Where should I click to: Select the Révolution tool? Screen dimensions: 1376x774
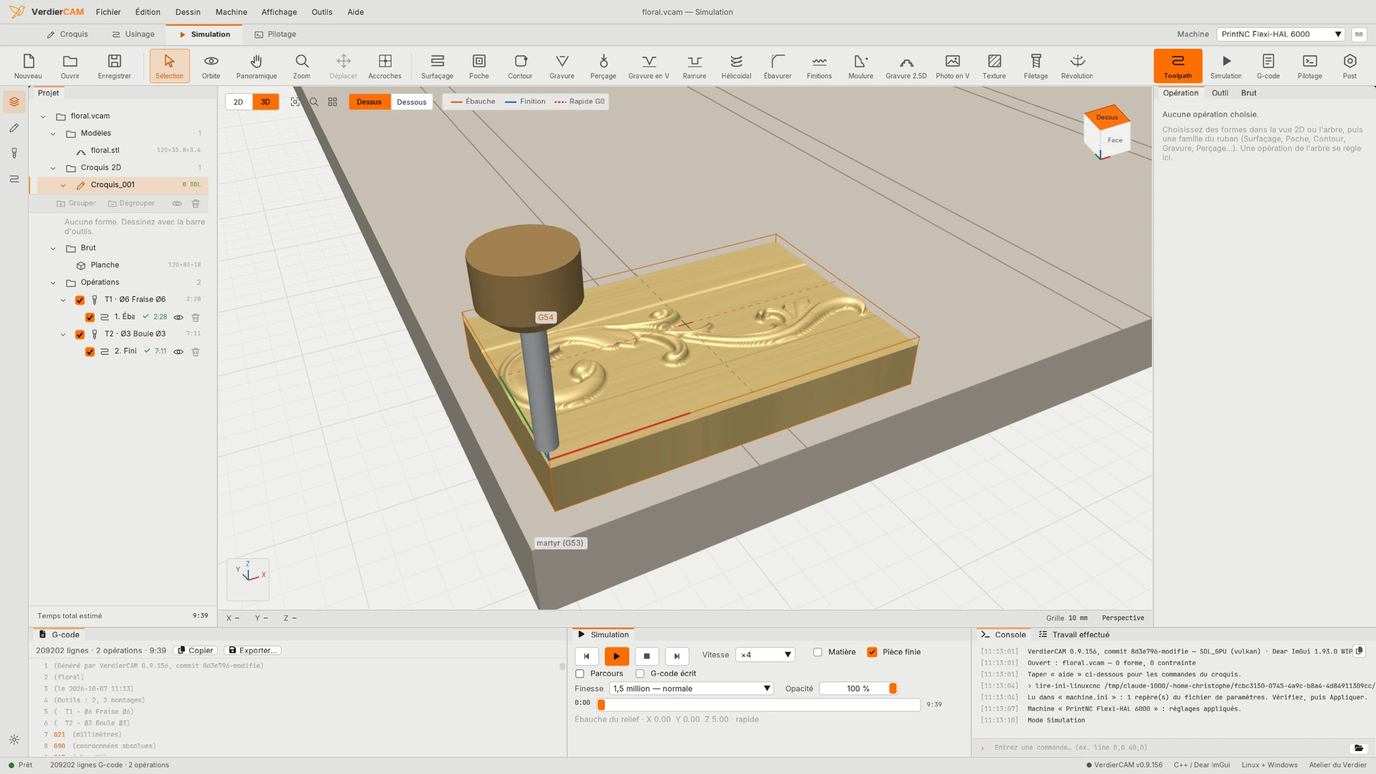[1077, 66]
